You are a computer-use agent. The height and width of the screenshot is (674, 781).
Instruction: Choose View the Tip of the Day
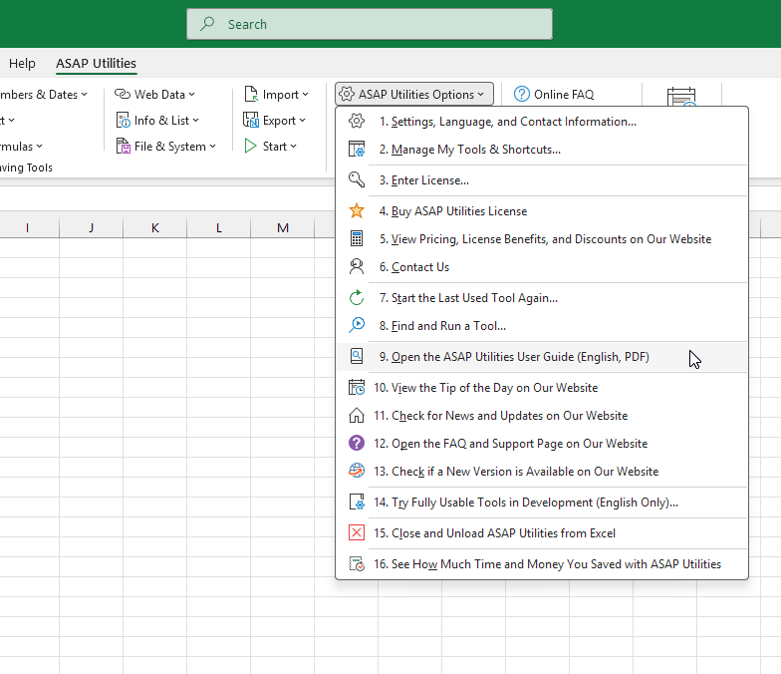click(542, 387)
